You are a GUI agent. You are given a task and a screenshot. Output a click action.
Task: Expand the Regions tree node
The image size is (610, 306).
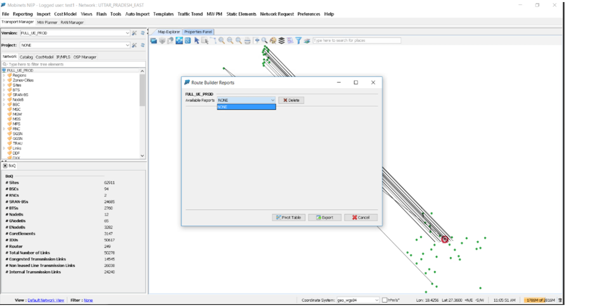tap(4, 75)
